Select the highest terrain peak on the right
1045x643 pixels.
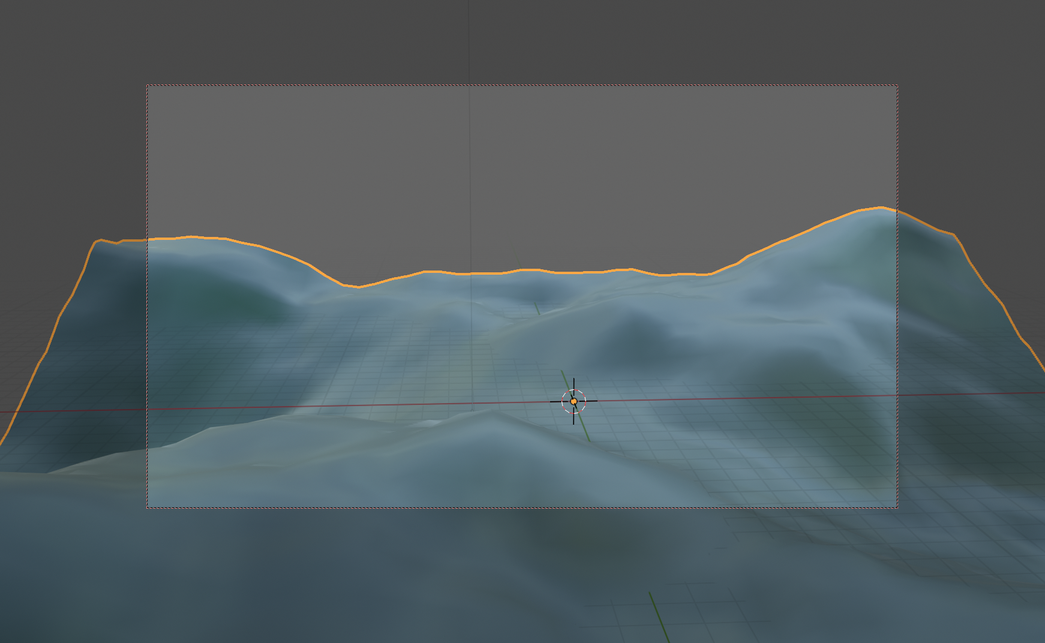click(880, 209)
